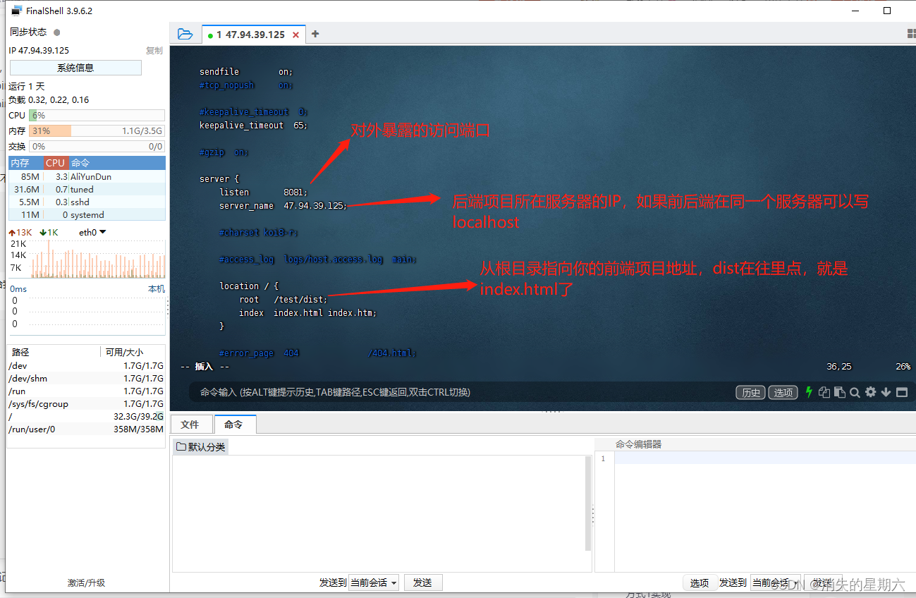This screenshot has width=916, height=598.
Task: Sort processes by the 内存 column header
Action: pyautogui.click(x=25, y=163)
